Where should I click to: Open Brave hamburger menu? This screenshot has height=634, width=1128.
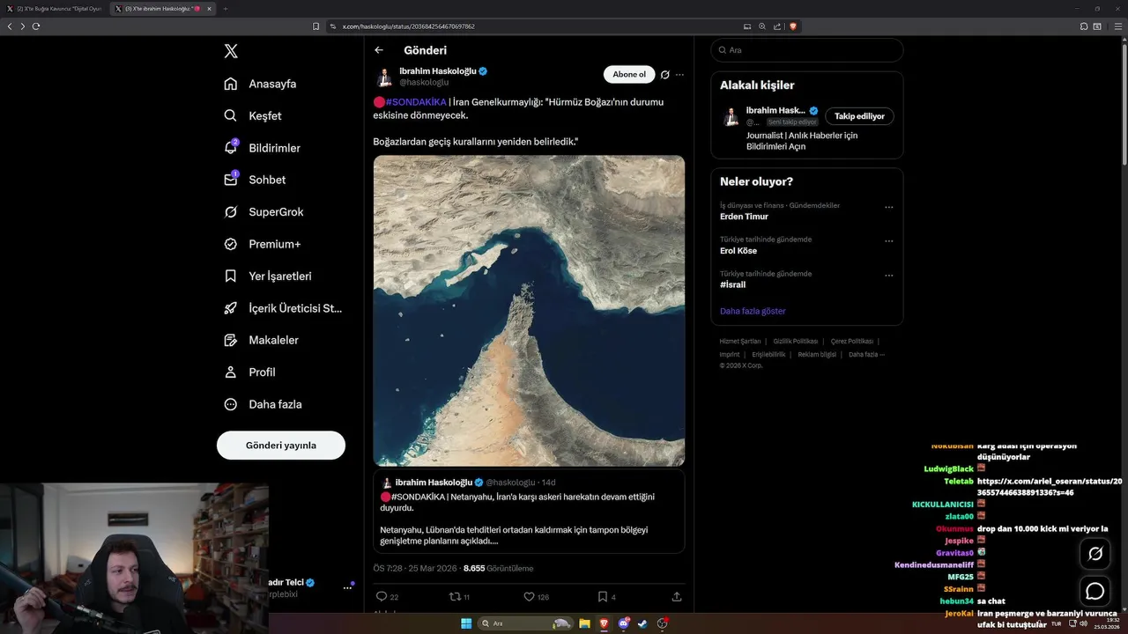[1117, 26]
